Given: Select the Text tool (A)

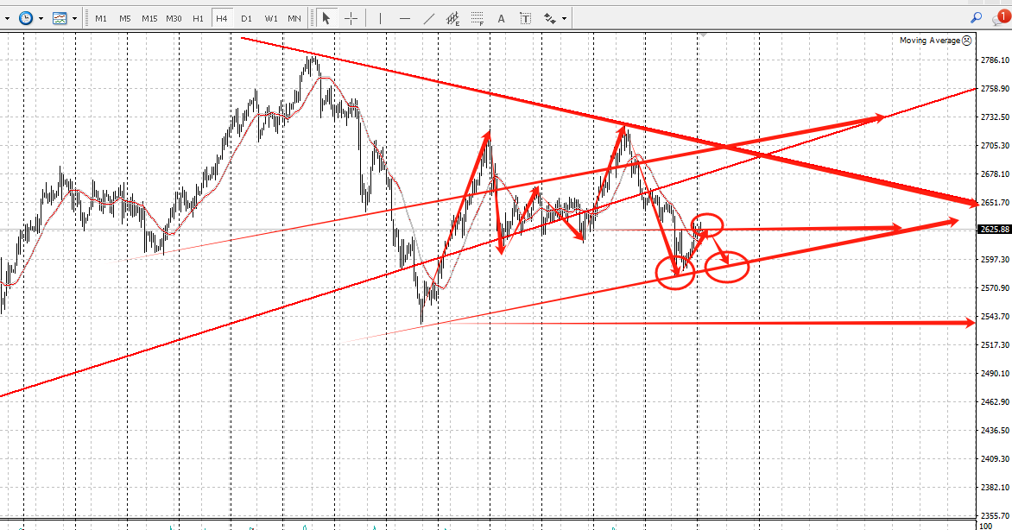Looking at the screenshot, I should point(501,18).
